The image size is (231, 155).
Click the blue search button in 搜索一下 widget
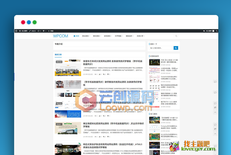coord(176,48)
